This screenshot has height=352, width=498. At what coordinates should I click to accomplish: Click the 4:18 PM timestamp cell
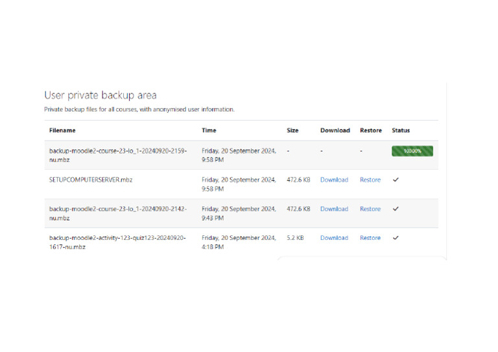[239, 242]
